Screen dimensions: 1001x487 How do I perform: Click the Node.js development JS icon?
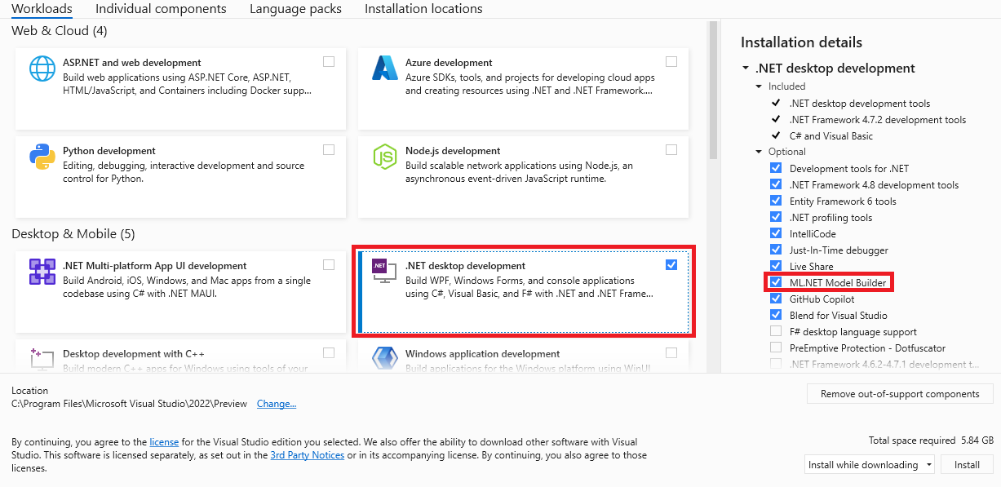coord(384,157)
